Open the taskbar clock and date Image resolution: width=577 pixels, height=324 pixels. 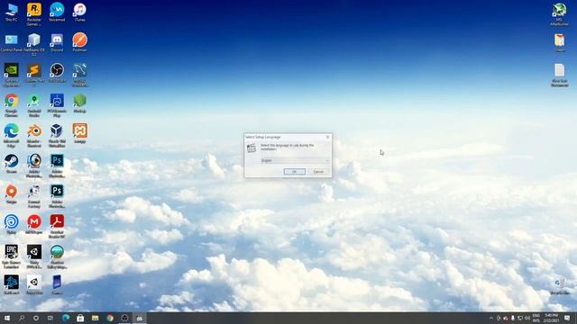pos(551,318)
